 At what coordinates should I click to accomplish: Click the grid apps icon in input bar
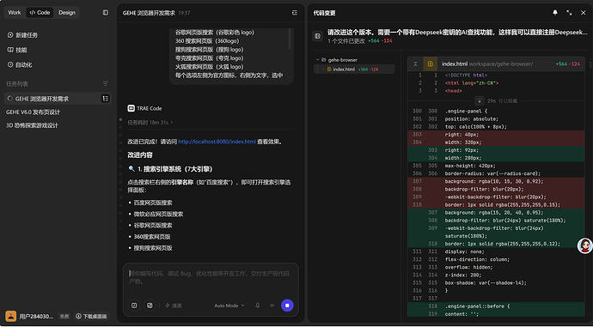pos(150,306)
